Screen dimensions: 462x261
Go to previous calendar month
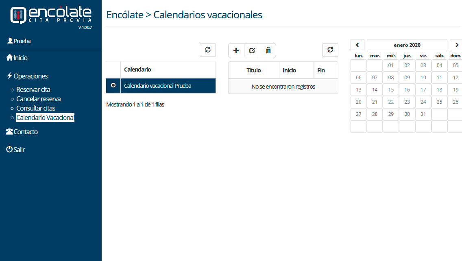(357, 45)
